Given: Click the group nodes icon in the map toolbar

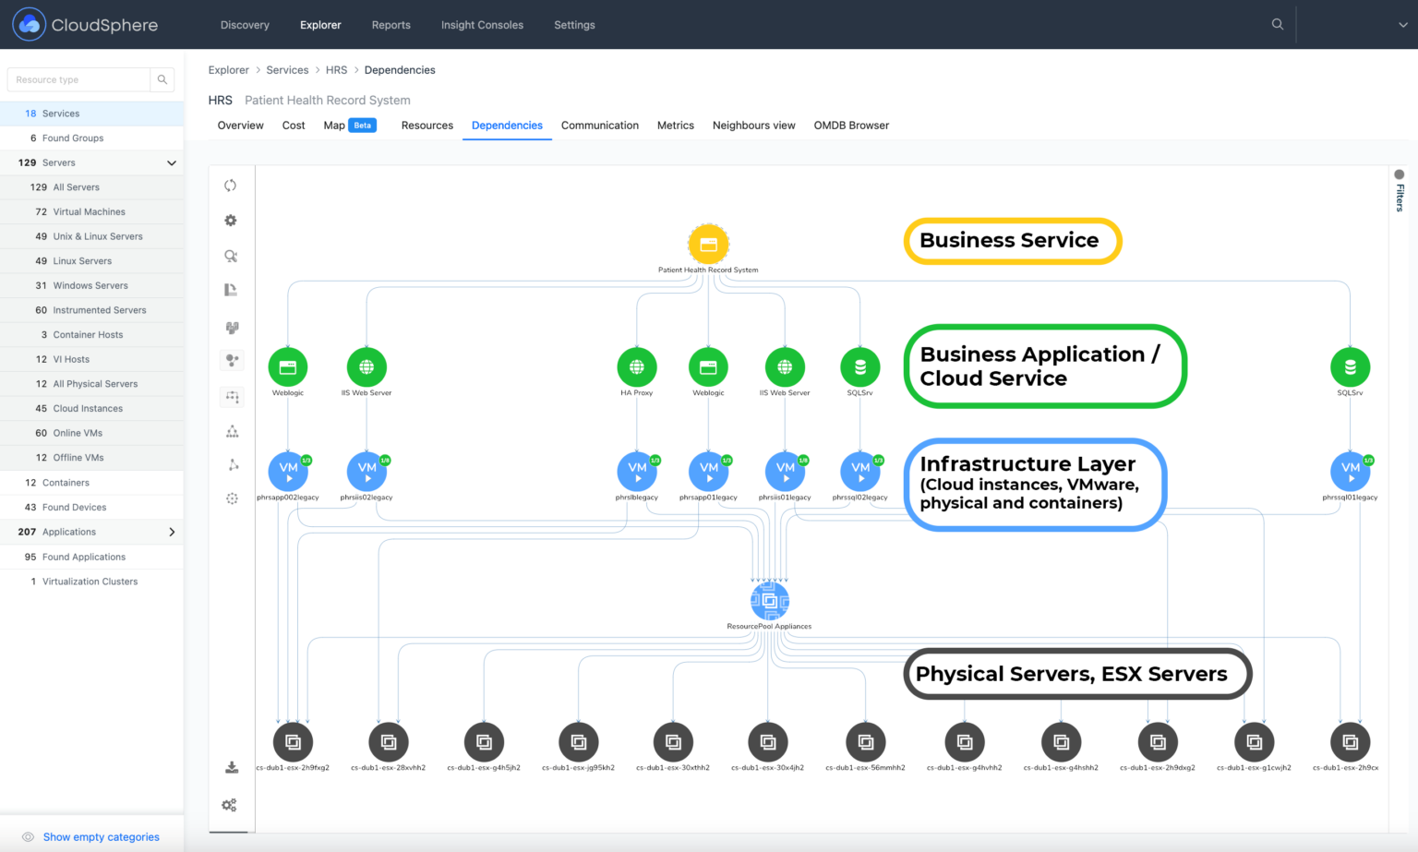Looking at the screenshot, I should click(x=231, y=327).
